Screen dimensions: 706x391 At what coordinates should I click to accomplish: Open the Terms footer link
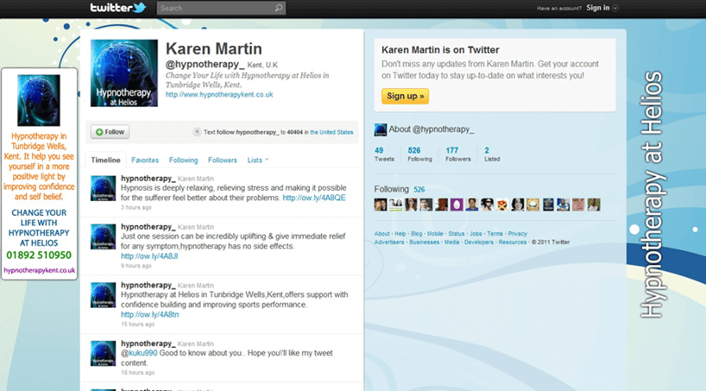495,234
